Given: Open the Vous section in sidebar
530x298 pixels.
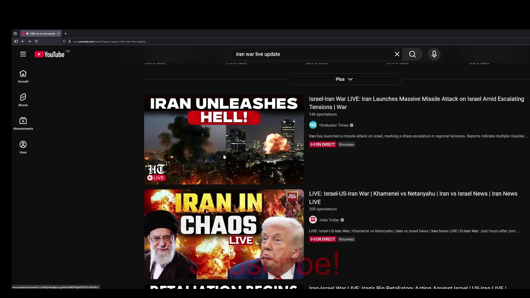Looking at the screenshot, I should (x=23, y=147).
